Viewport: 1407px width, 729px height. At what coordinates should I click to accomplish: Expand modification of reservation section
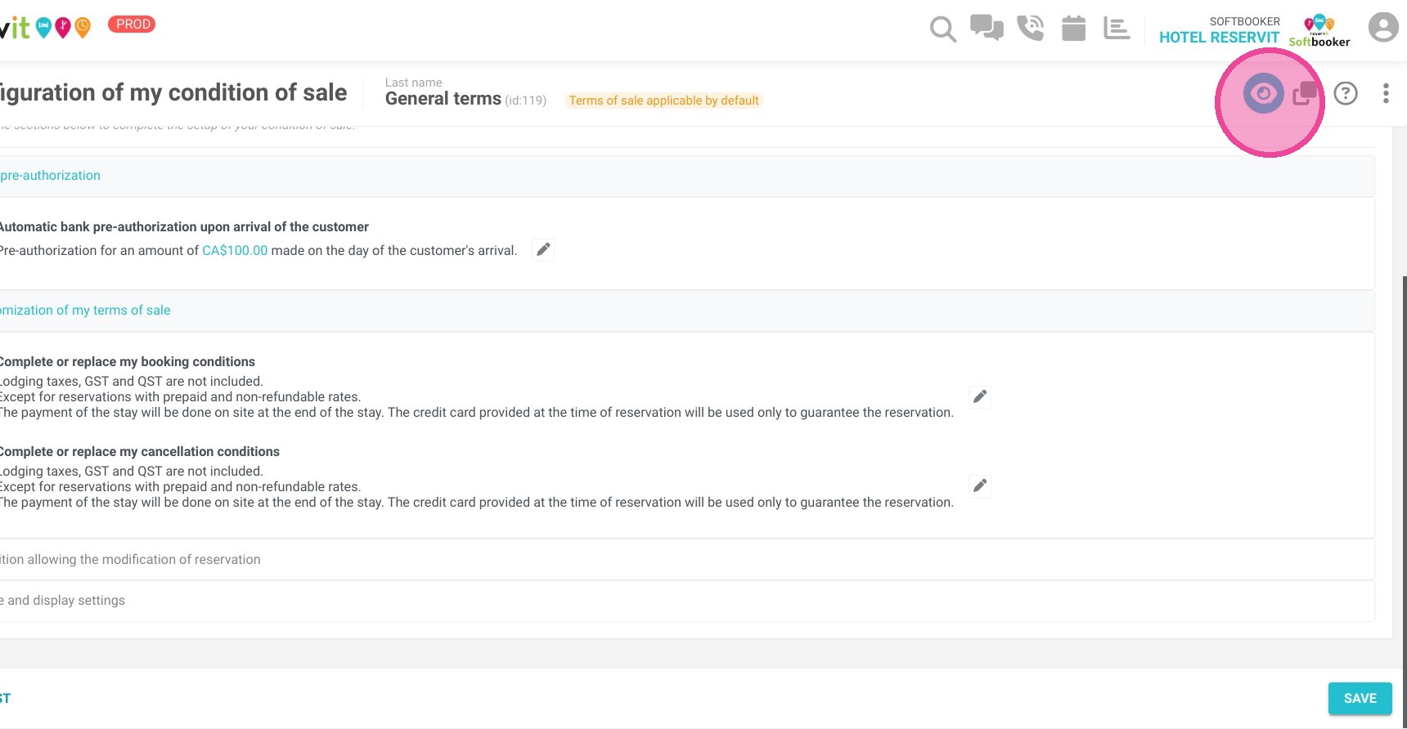pyautogui.click(x=686, y=560)
